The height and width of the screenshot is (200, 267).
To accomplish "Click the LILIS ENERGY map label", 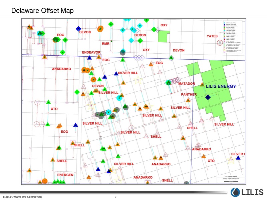I will pyautogui.click(x=221, y=86).
